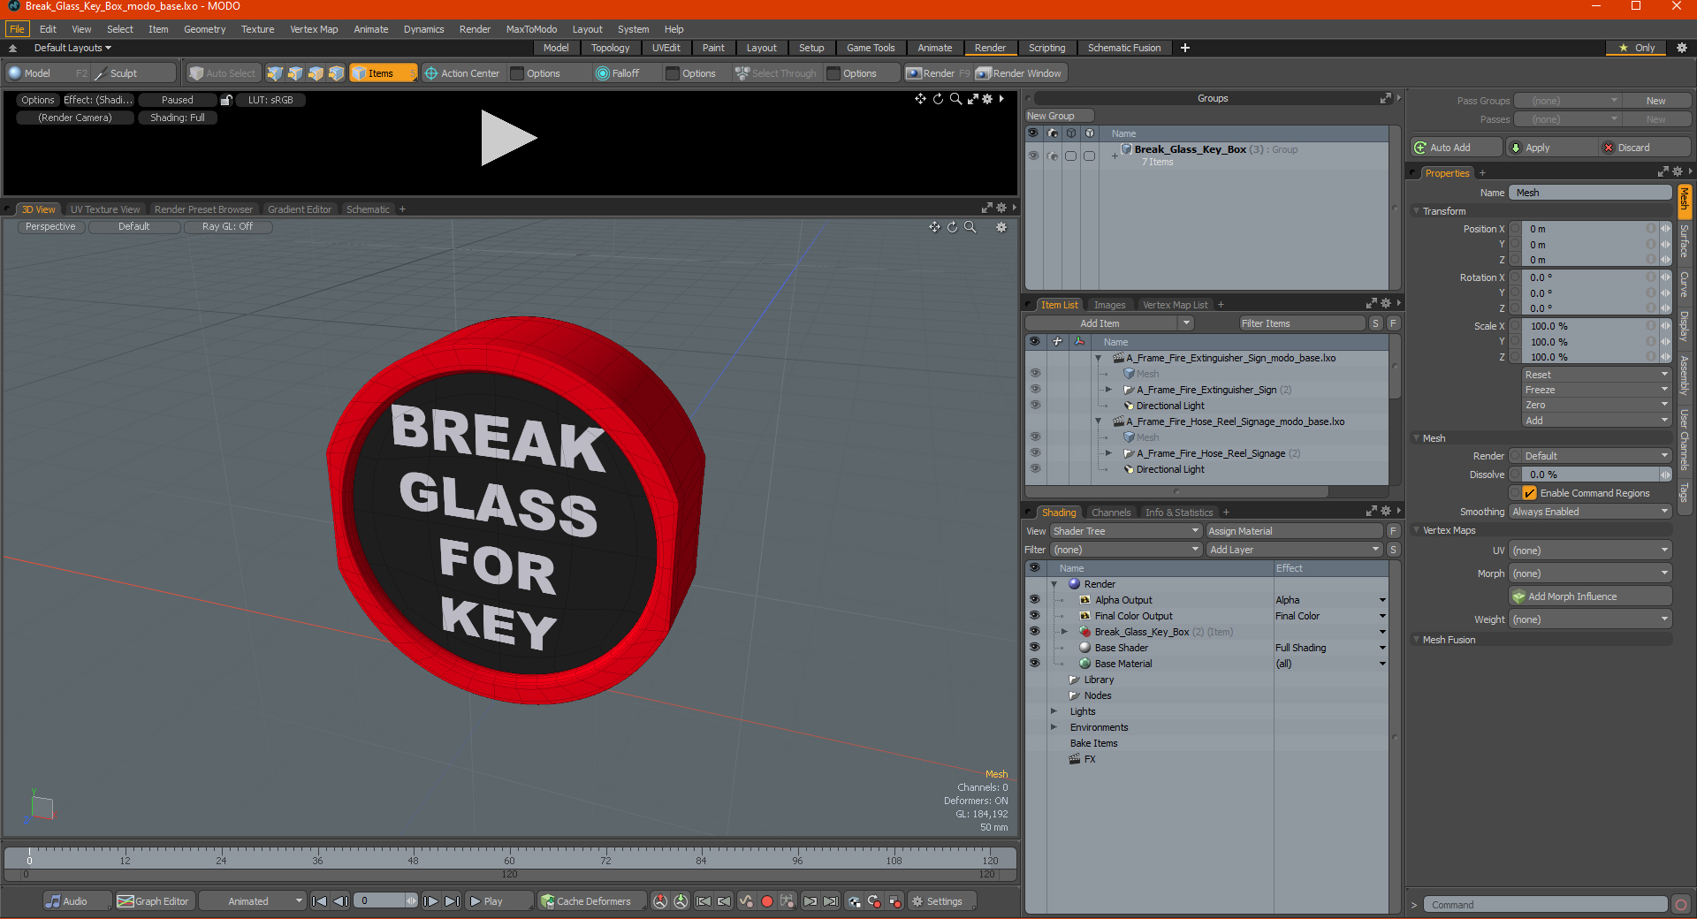Open the Animated key mode dropdown
Image resolution: width=1697 pixels, height=919 pixels.
[253, 901]
